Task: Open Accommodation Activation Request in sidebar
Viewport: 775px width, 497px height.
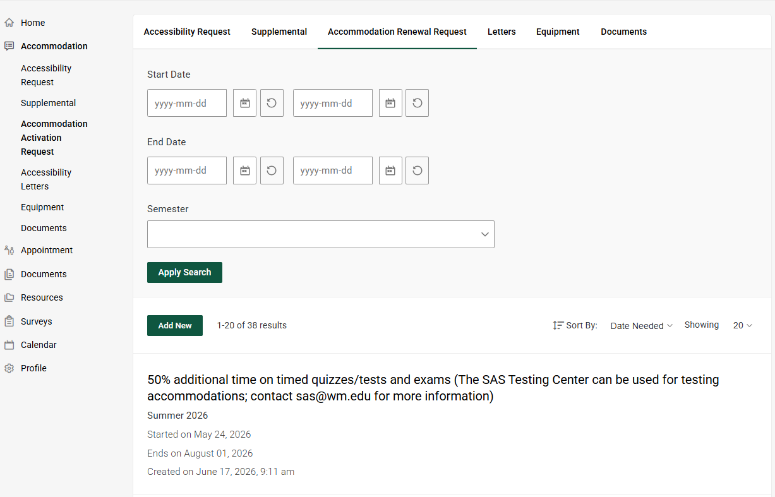Action: (x=54, y=138)
